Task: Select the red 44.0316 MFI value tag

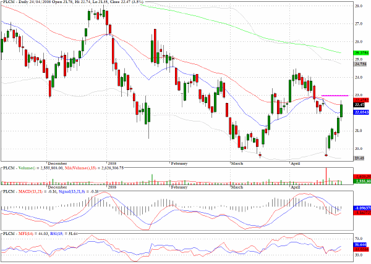Action: (x=361, y=249)
